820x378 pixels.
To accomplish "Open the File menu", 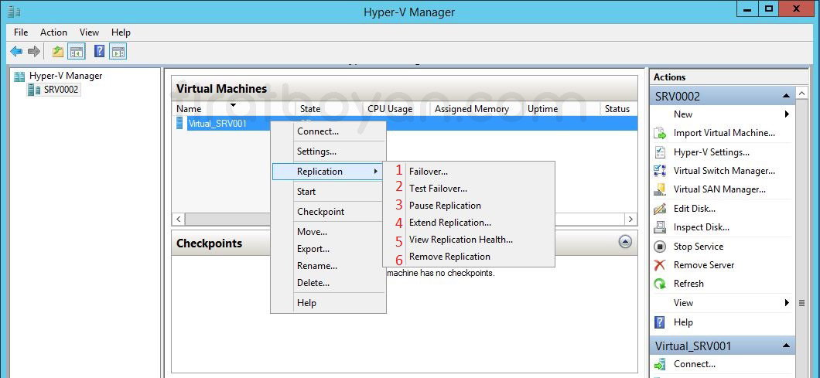I will 21,32.
